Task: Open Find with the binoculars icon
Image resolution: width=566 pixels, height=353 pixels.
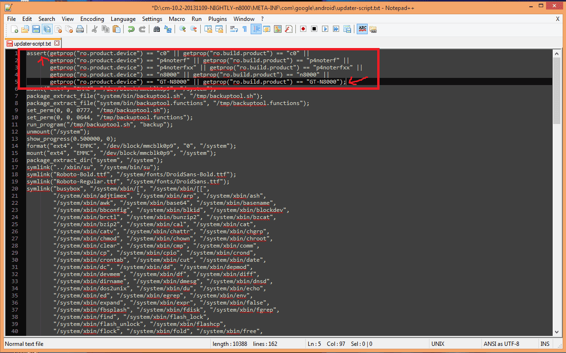Action: click(x=156, y=29)
